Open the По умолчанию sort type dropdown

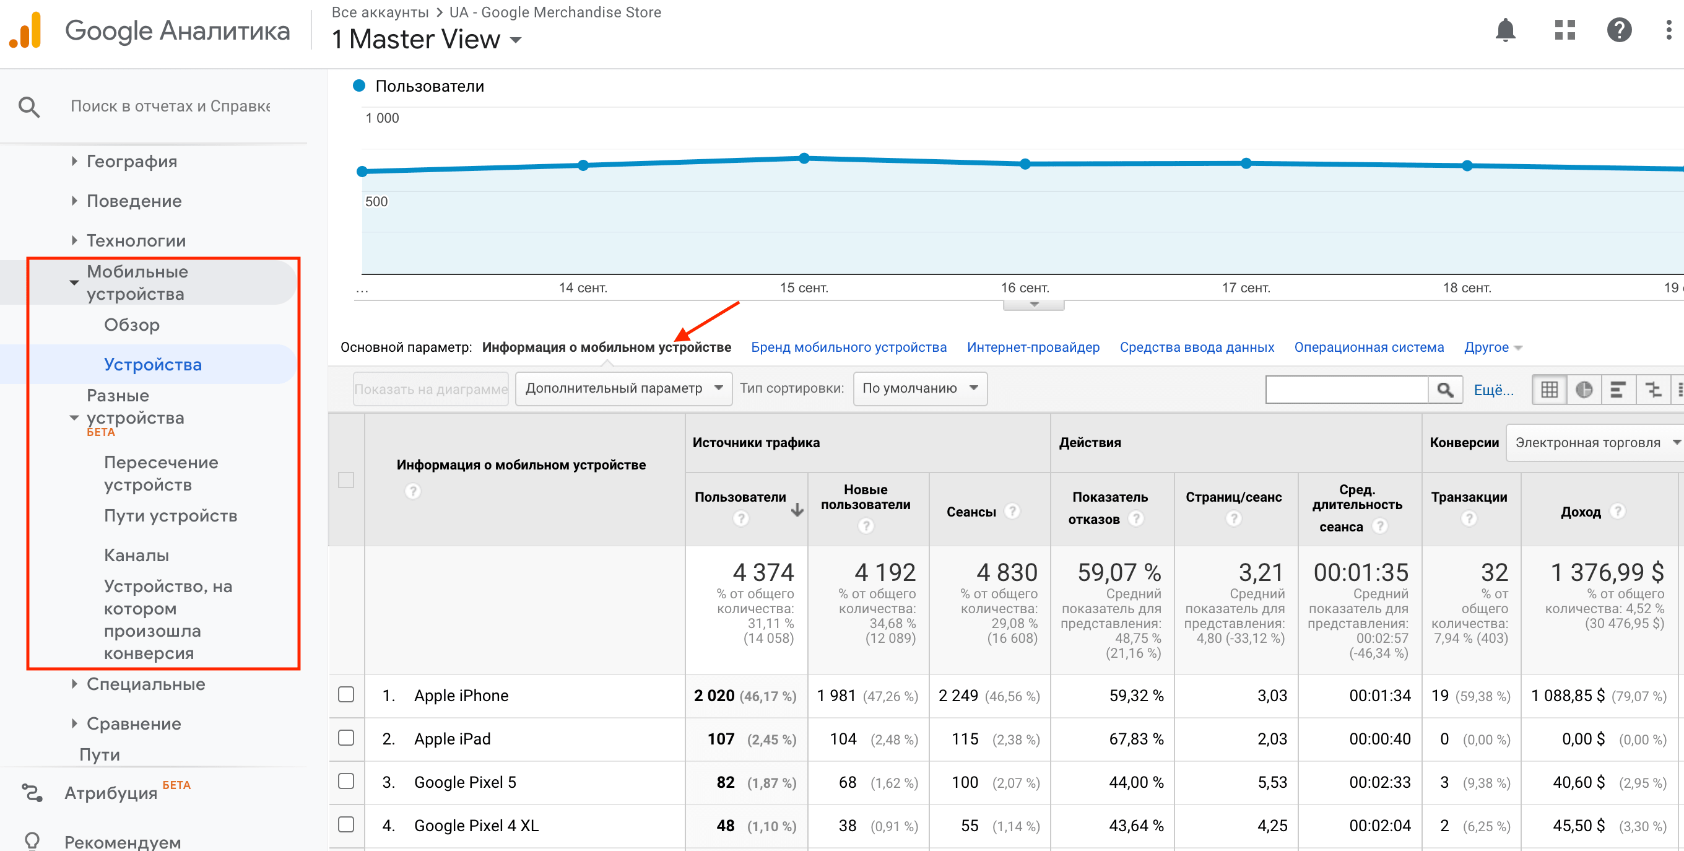[x=919, y=388]
